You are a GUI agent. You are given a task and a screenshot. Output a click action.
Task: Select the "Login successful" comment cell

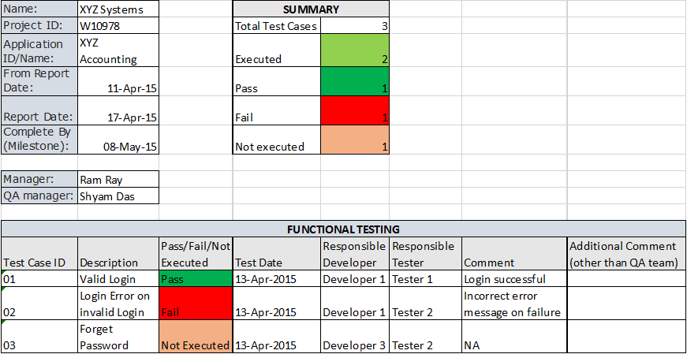click(514, 278)
